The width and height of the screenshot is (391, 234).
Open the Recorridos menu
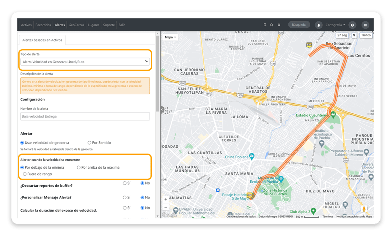point(43,25)
